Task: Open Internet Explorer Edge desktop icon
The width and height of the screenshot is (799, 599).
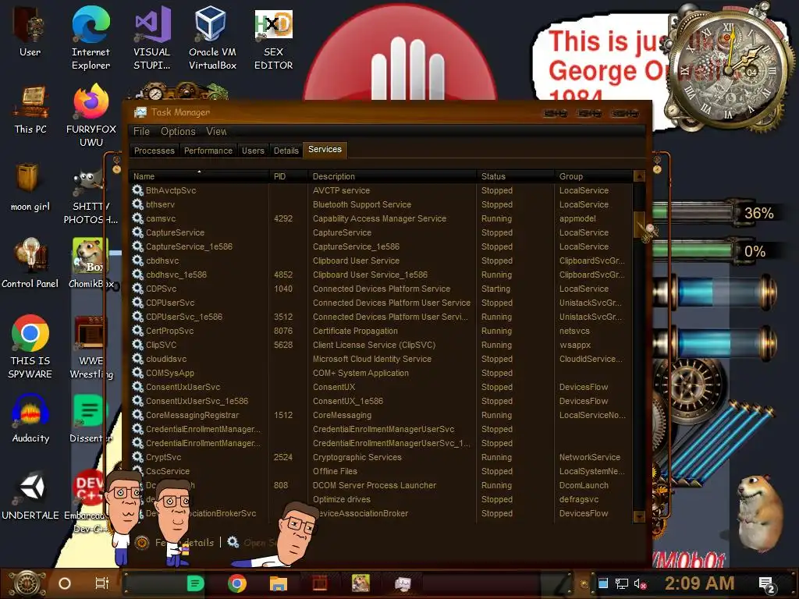Action: [91, 38]
